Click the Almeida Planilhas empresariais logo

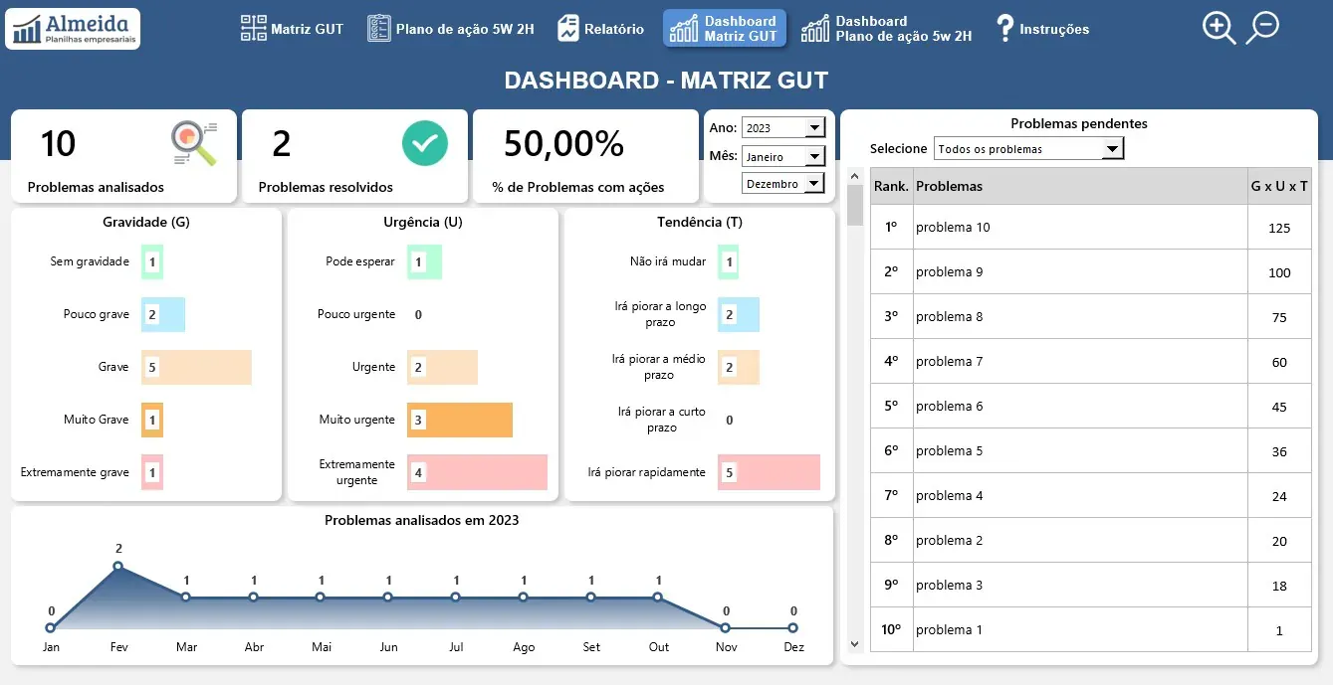(x=73, y=29)
